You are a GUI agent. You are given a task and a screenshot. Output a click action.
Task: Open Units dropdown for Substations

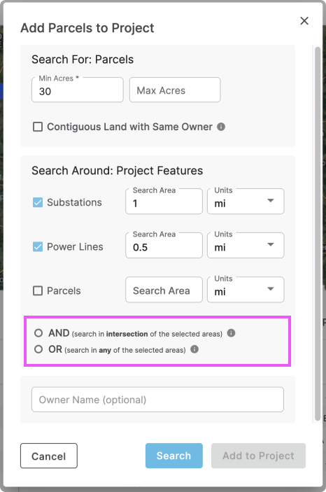[x=246, y=202]
